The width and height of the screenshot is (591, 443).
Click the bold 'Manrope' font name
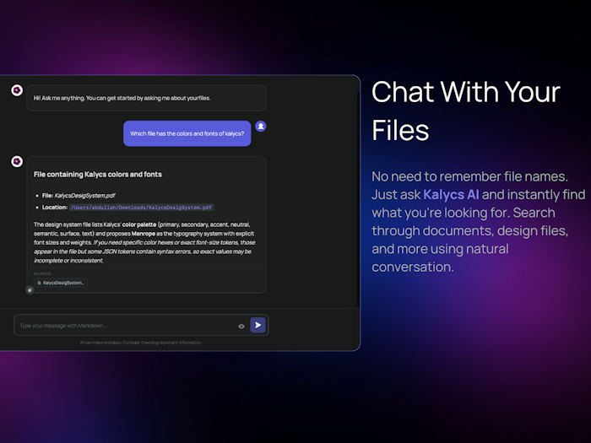(144, 234)
